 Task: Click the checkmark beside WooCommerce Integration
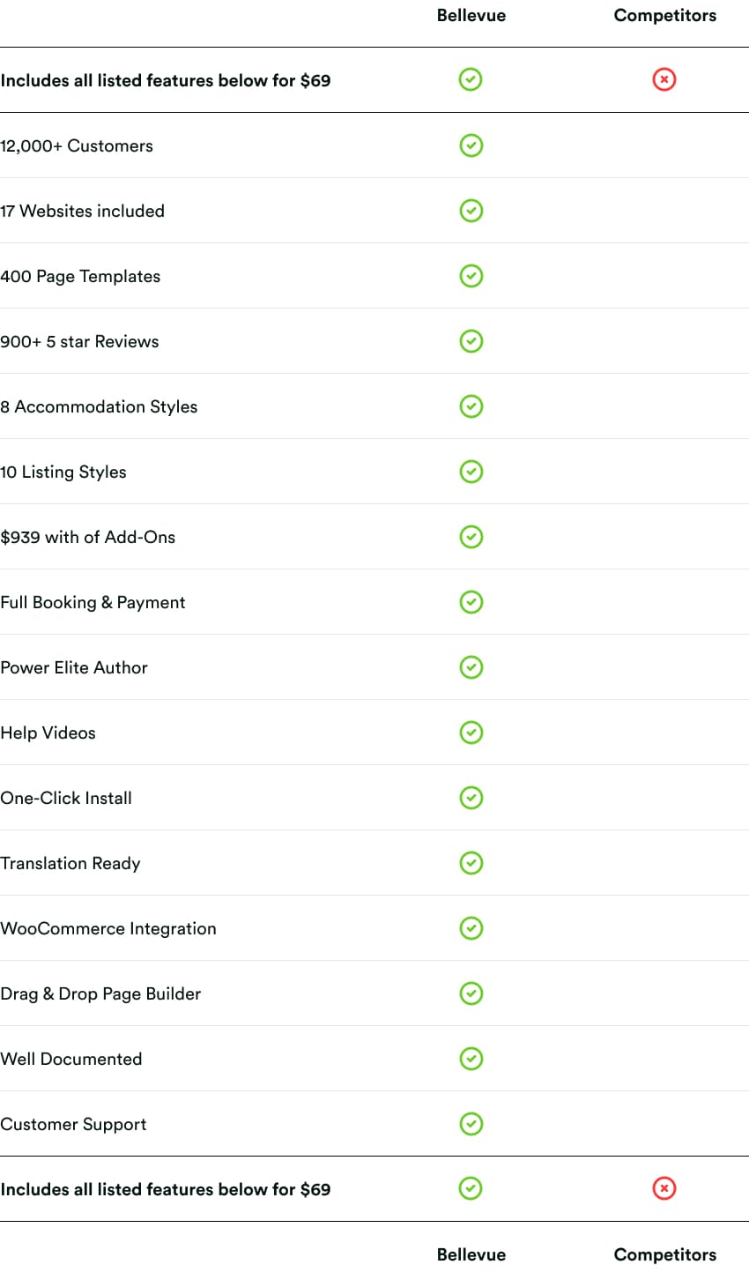471,928
